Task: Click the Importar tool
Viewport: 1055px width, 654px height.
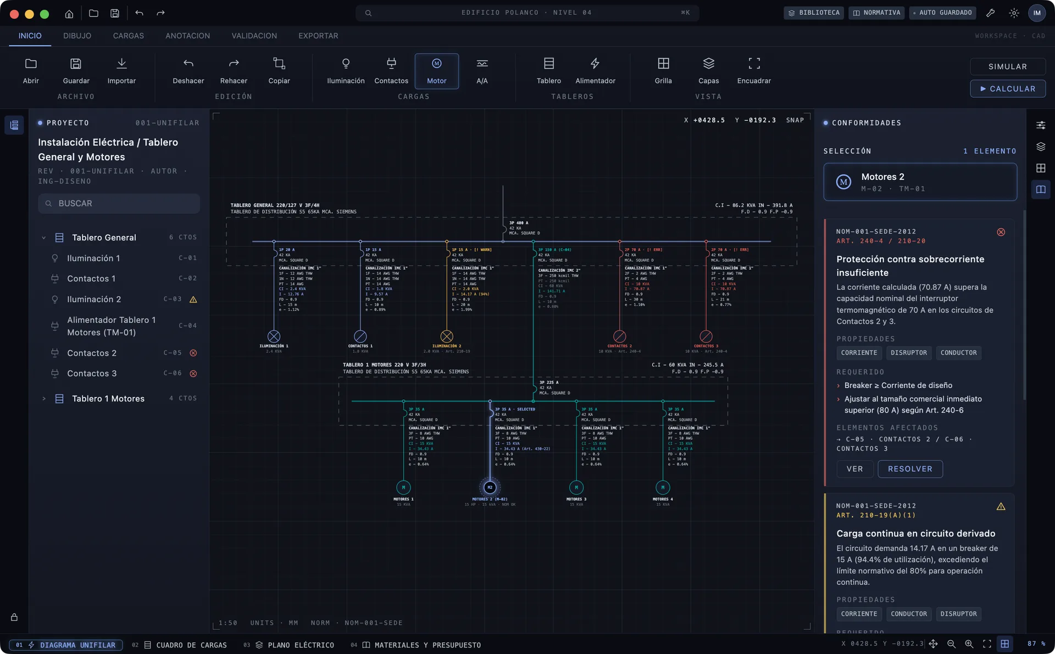Action: [121, 71]
